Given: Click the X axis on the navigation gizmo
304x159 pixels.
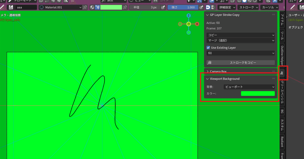Looking at the screenshot, I should pos(197,24).
